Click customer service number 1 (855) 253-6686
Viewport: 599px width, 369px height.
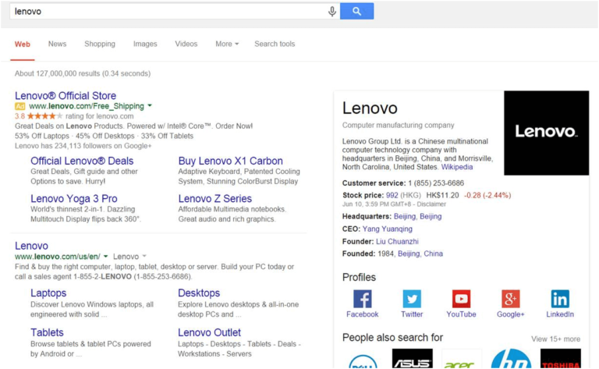pos(436,183)
